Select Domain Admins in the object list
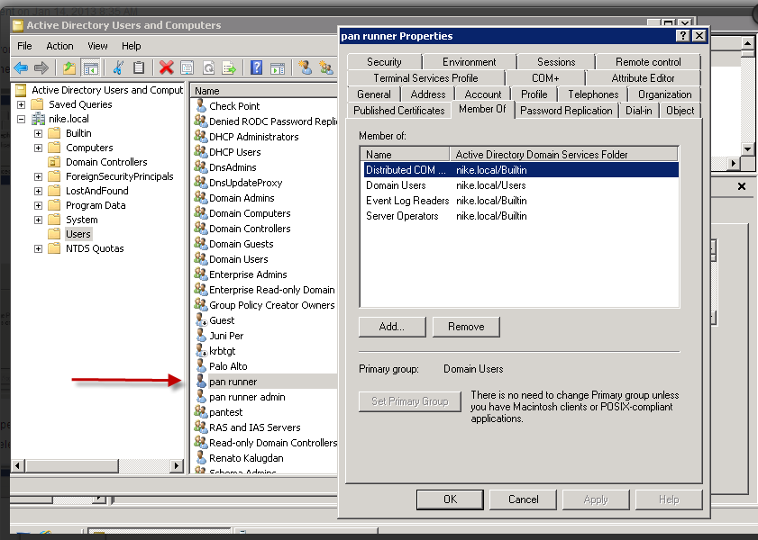This screenshot has width=758, height=540. [242, 198]
